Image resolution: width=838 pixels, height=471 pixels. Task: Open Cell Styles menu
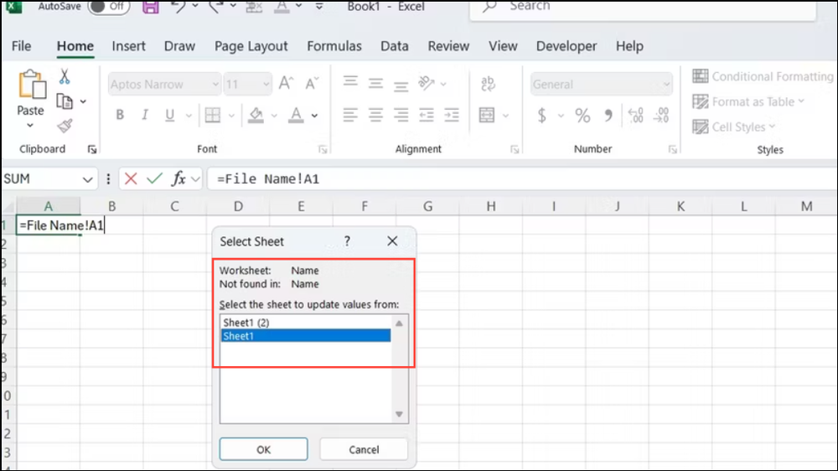[x=734, y=127]
